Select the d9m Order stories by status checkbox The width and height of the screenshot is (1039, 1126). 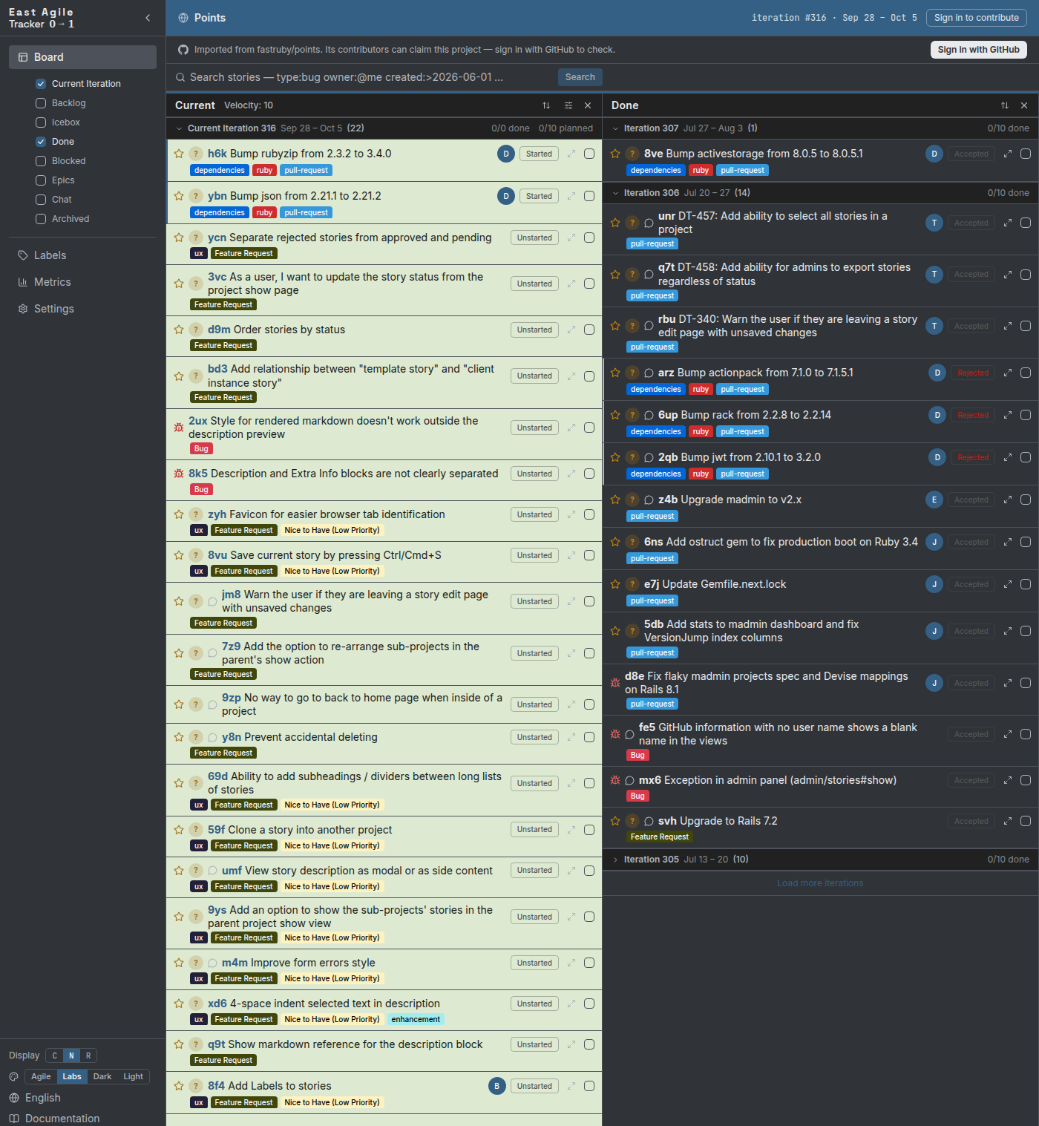589,330
